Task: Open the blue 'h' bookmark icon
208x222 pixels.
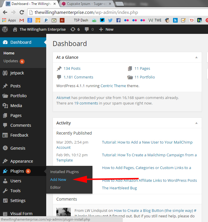Action: click(175, 20)
